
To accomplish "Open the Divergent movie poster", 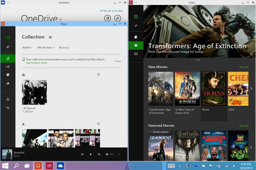I will (161, 145).
